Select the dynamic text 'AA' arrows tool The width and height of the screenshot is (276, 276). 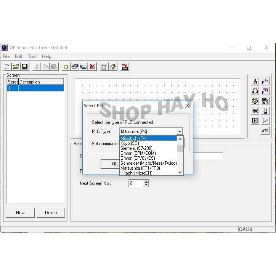click(255, 91)
